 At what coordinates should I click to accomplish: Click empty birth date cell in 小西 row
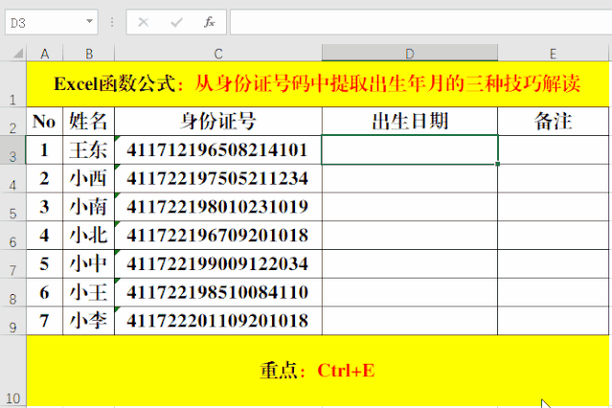tap(410, 178)
